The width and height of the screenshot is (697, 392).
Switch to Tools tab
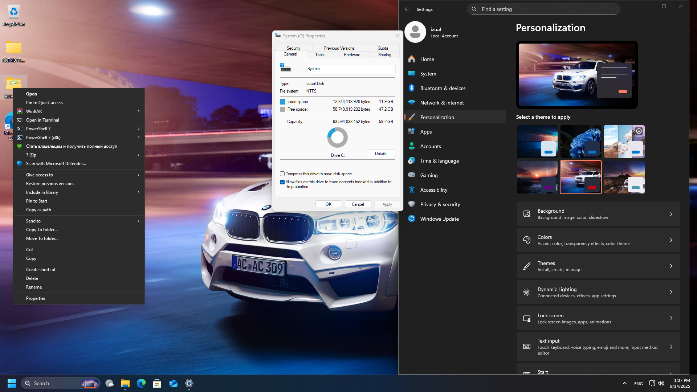click(320, 55)
